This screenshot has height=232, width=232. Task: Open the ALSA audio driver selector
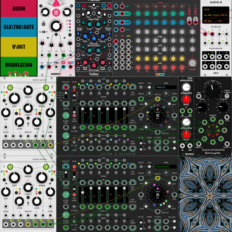point(215,9)
